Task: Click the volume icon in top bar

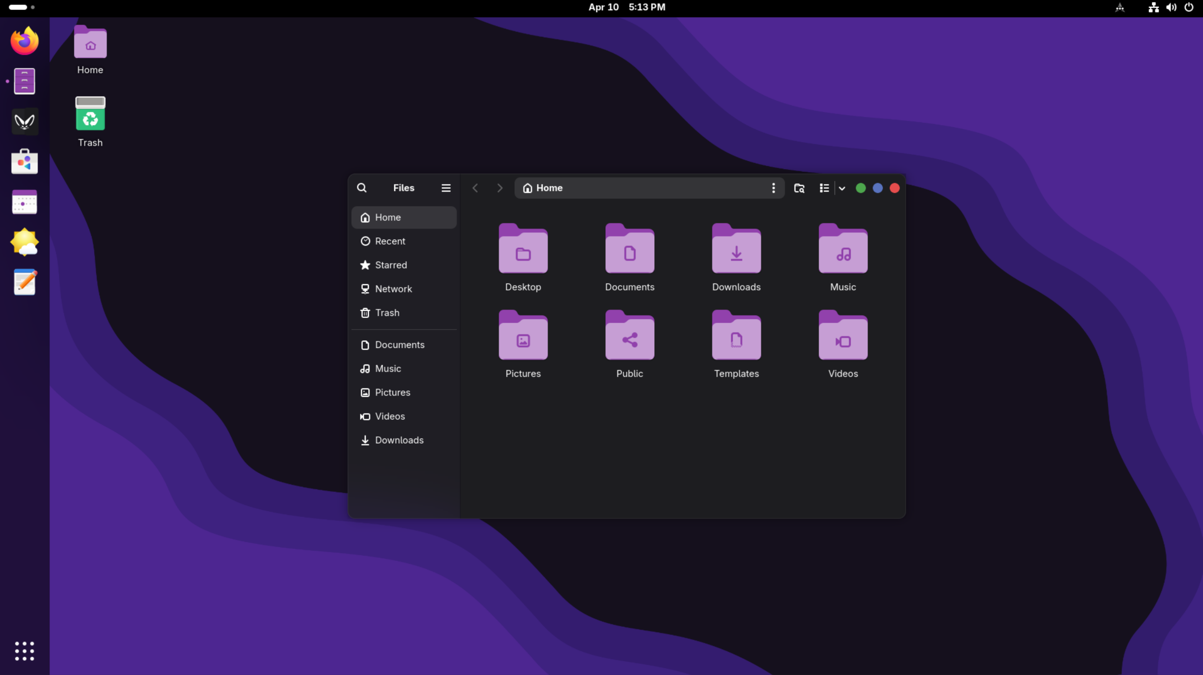Action: 1171,7
